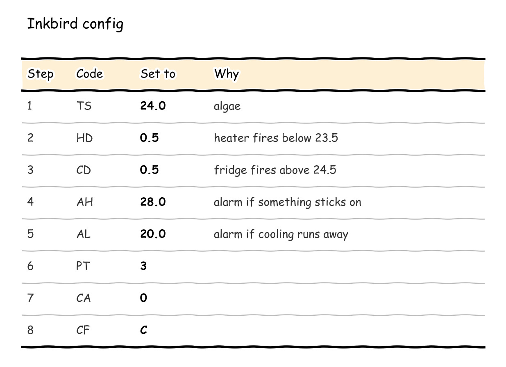Image resolution: width=506 pixels, height=367 pixels.
Task: Select the algae reason cell
Action: [x=227, y=107]
